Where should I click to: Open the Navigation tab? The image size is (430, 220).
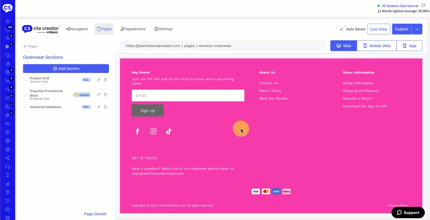(x=77, y=29)
